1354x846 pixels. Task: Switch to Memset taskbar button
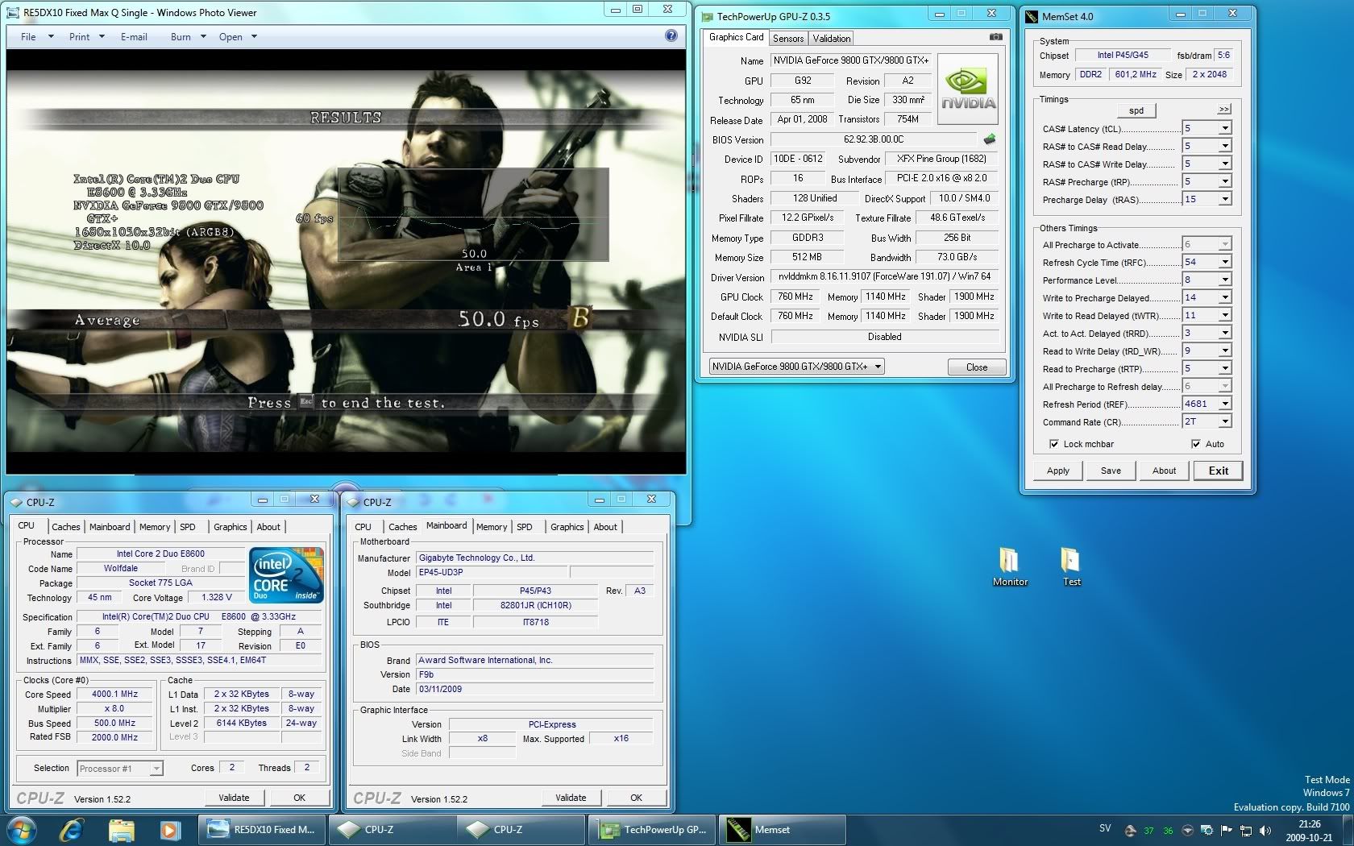pos(782,829)
